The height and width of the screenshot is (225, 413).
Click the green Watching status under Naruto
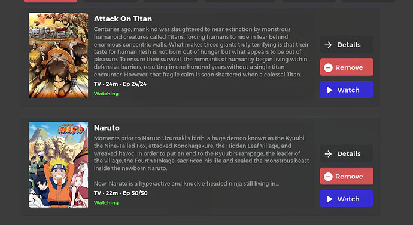[x=106, y=203]
